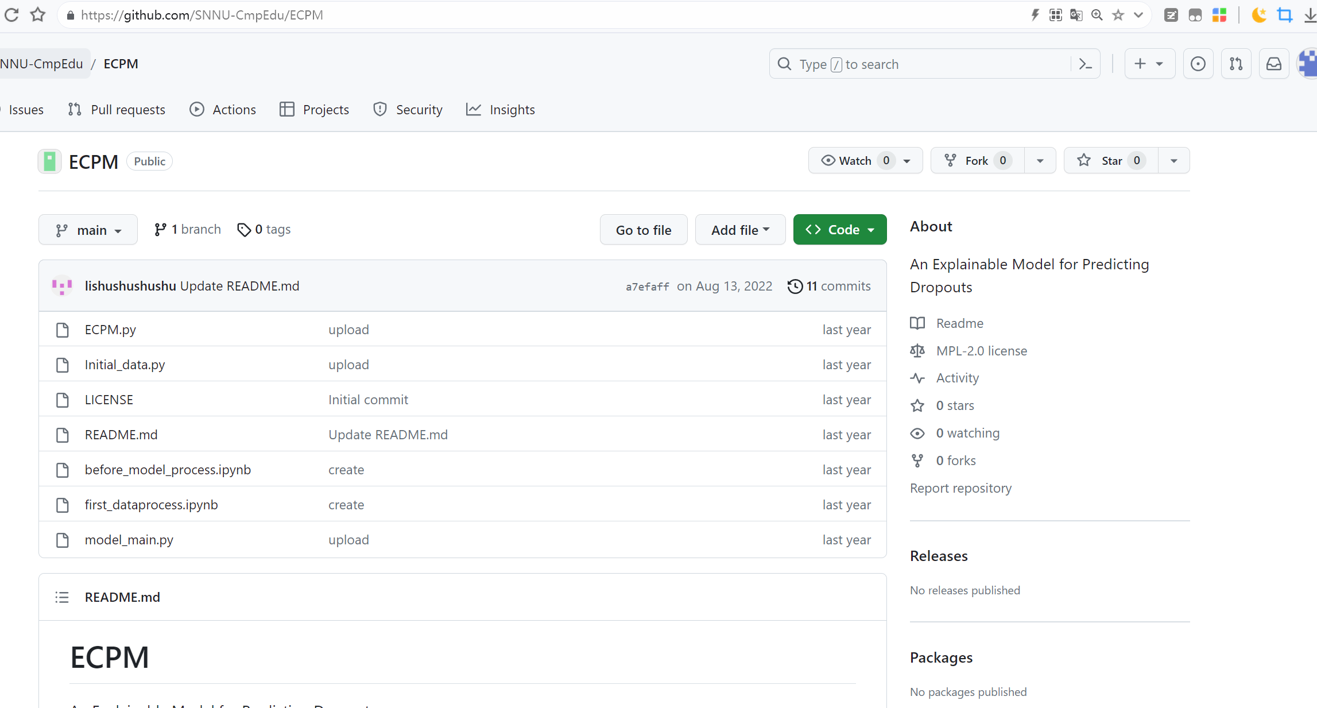Click the issues circle icon in header
Image resolution: width=1317 pixels, height=708 pixels.
click(x=1198, y=64)
